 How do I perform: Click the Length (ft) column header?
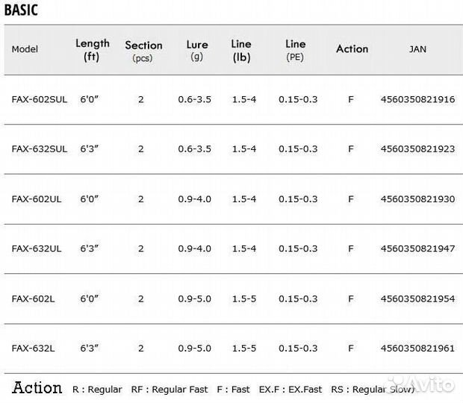pyautogui.click(x=92, y=50)
